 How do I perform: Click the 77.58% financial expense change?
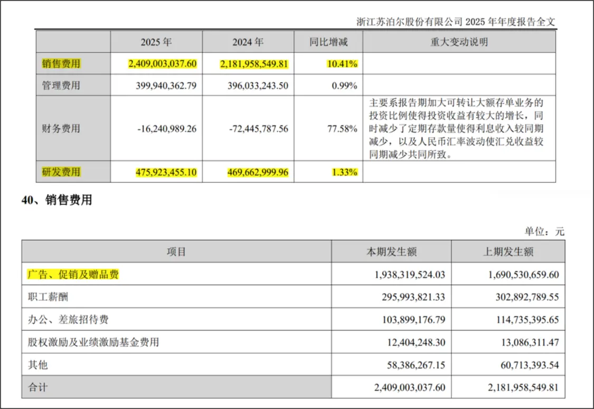343,129
